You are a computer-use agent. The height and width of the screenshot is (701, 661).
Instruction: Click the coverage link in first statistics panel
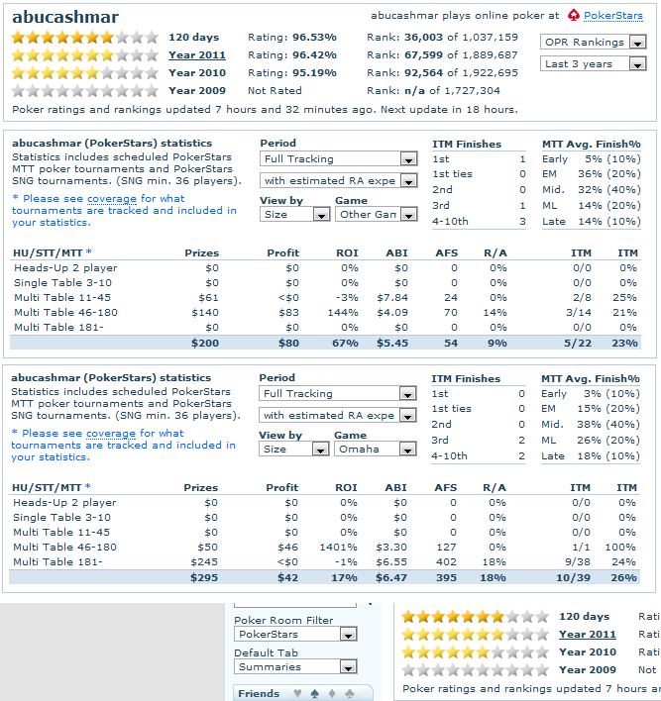pos(112,198)
